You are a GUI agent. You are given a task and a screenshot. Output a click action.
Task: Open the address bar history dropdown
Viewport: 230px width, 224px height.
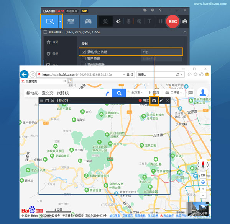124,75
